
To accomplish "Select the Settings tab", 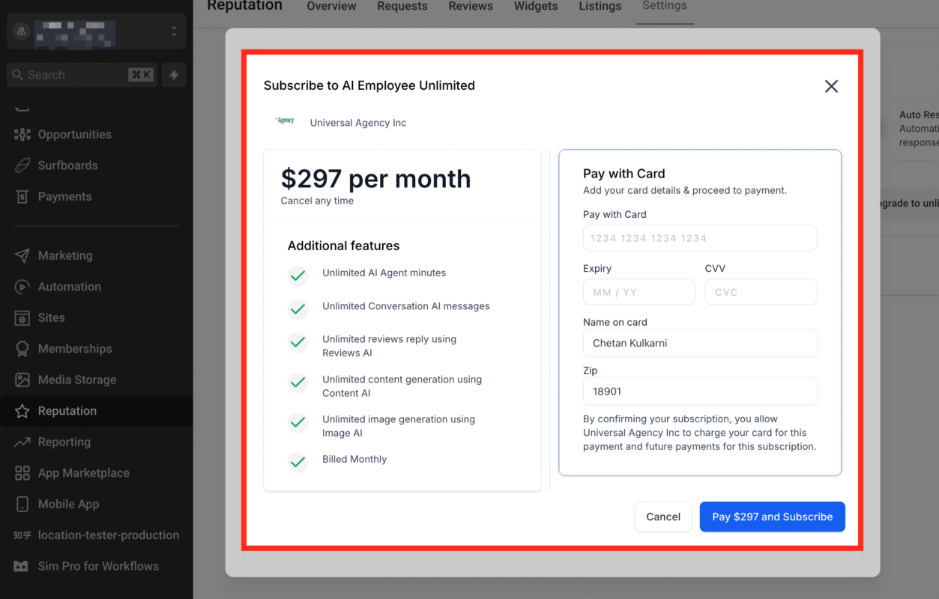I will click(664, 6).
